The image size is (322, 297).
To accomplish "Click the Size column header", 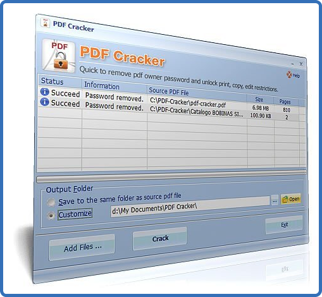I will (x=259, y=99).
